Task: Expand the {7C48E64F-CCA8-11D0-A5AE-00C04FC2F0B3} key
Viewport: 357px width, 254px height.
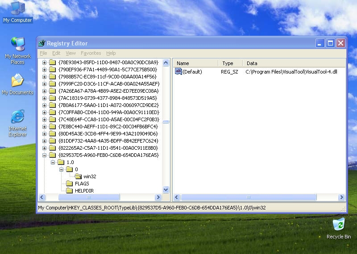Action: click(44, 119)
